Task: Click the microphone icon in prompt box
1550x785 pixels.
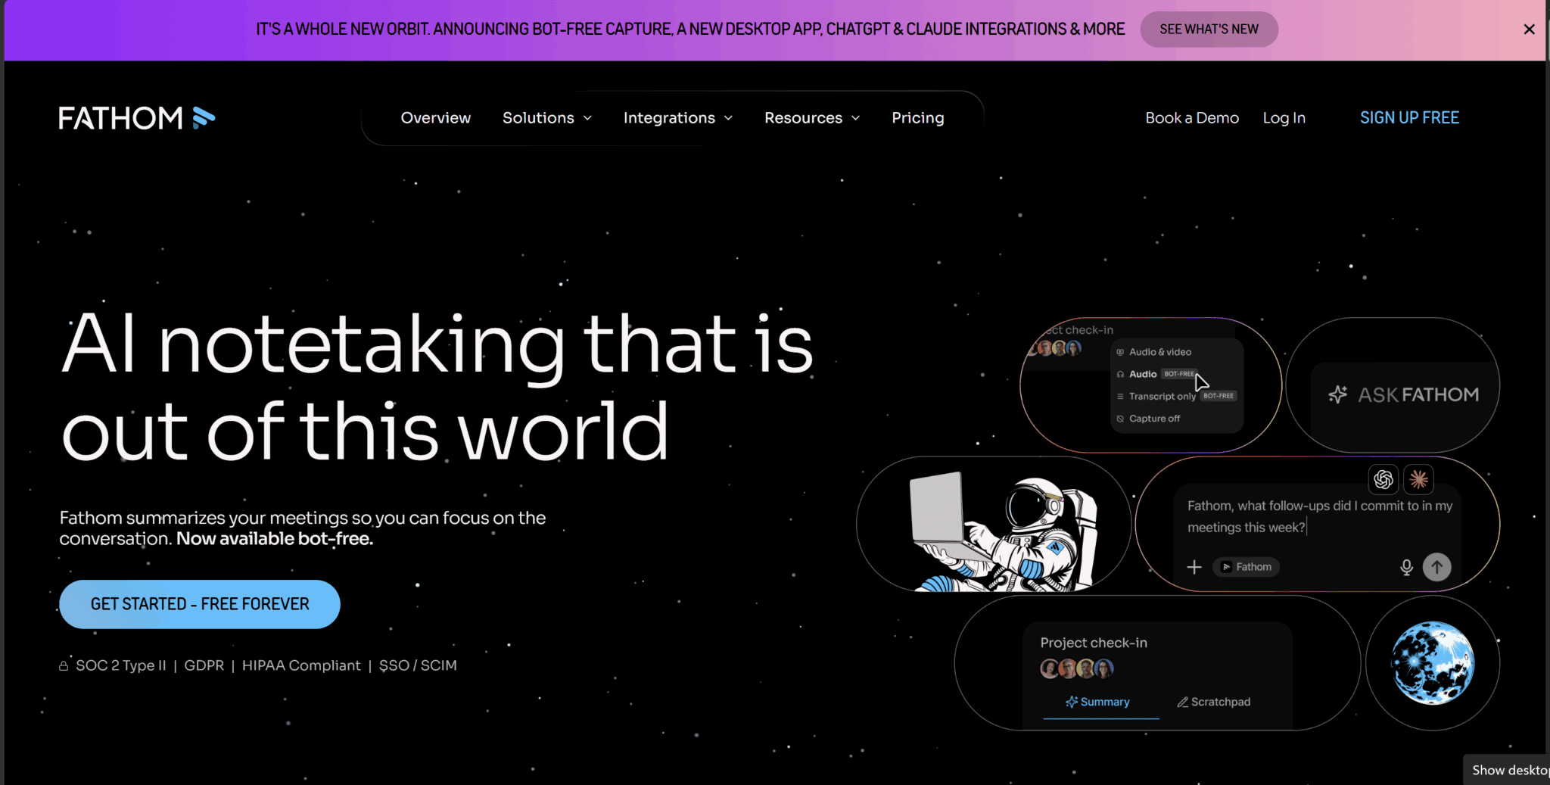Action: click(1406, 567)
